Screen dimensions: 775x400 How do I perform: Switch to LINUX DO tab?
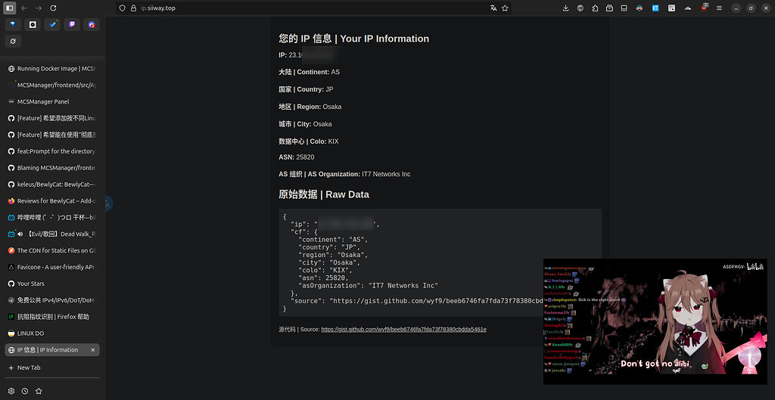(x=52, y=333)
